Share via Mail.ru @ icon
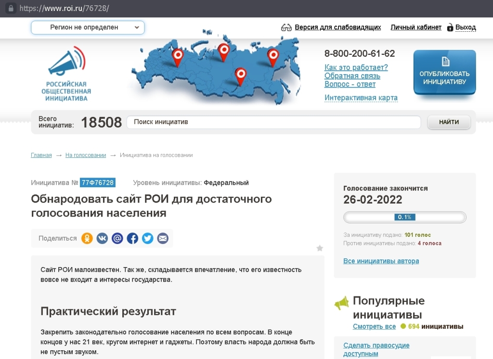This screenshot has width=493, height=359. pyautogui.click(x=117, y=238)
